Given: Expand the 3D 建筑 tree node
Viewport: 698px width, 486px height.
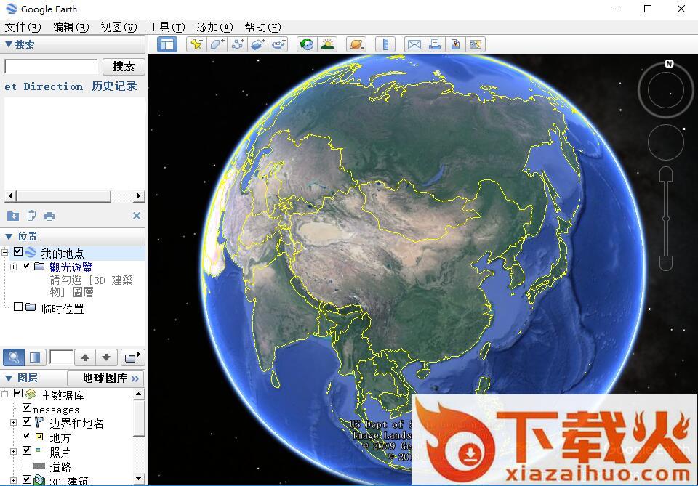Looking at the screenshot, I should point(13,480).
